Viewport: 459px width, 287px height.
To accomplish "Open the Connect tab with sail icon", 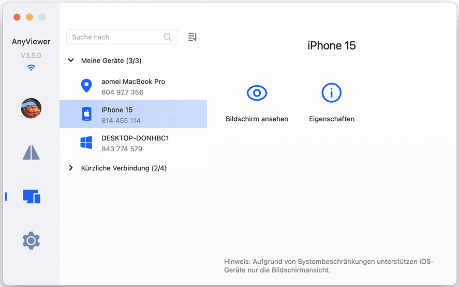I will point(31,152).
